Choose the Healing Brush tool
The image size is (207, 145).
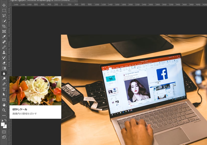tap(4, 42)
